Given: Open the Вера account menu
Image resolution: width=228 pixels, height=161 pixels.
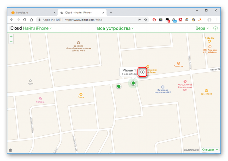Looking at the screenshot, I should [202, 28].
